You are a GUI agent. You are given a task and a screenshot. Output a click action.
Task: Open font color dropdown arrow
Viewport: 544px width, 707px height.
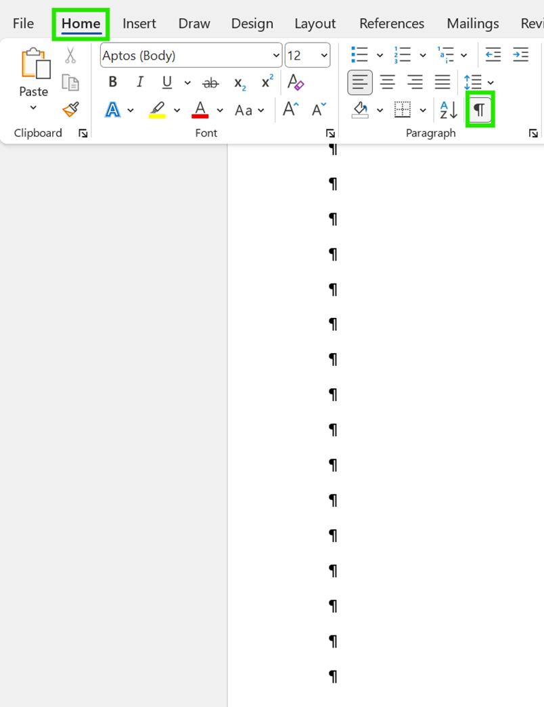point(220,110)
